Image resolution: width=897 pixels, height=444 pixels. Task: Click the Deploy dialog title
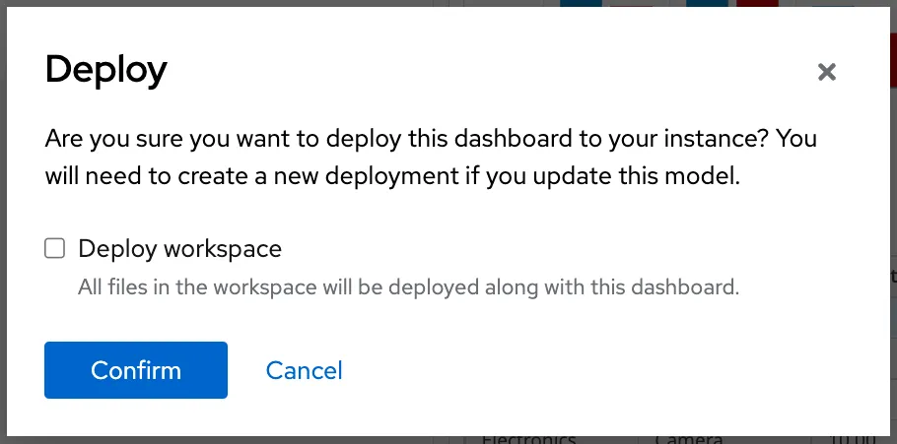pyautogui.click(x=105, y=70)
